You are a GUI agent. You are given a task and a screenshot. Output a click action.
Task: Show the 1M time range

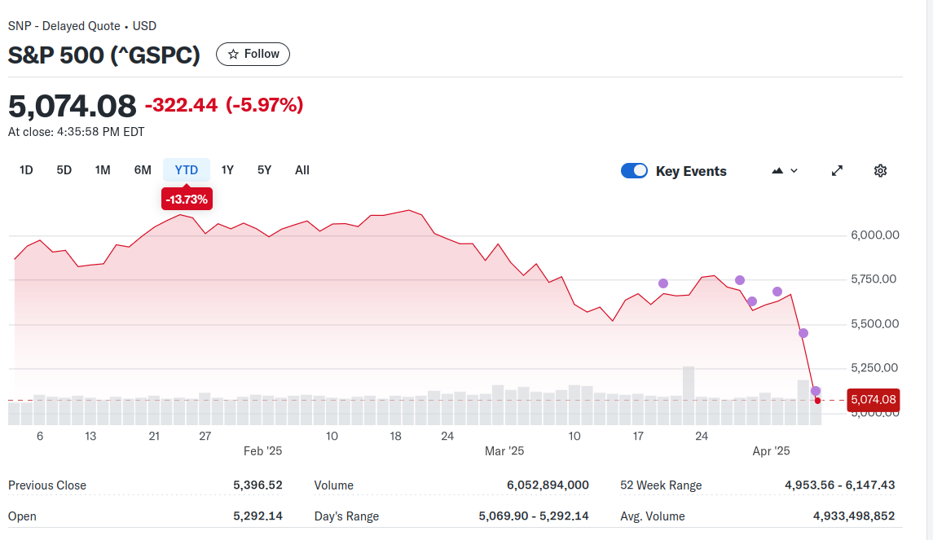tap(103, 170)
